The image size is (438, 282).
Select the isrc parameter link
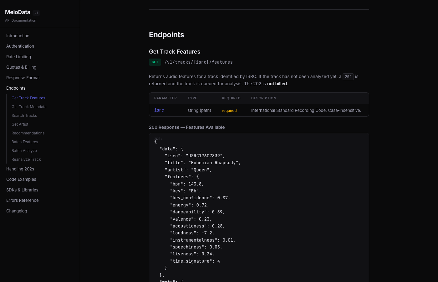pyautogui.click(x=159, y=110)
